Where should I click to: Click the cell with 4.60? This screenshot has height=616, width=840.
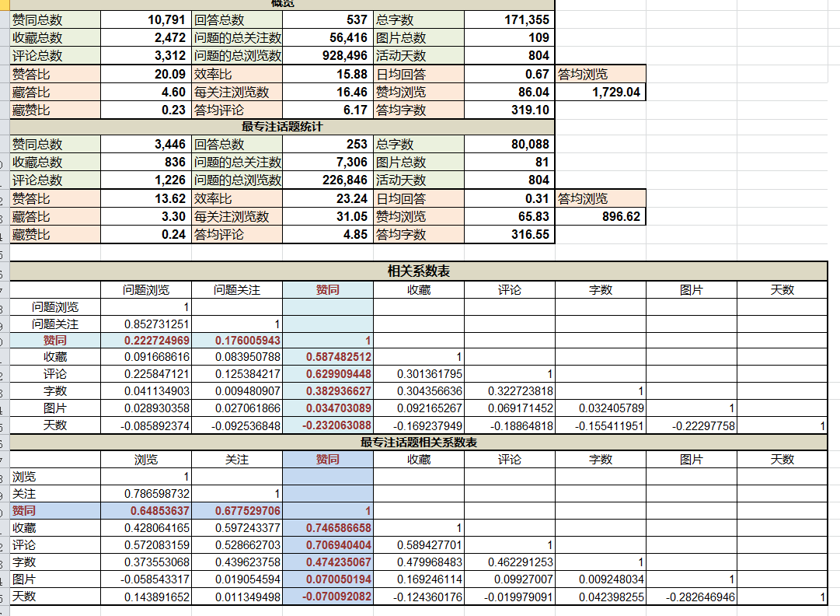coord(146,93)
